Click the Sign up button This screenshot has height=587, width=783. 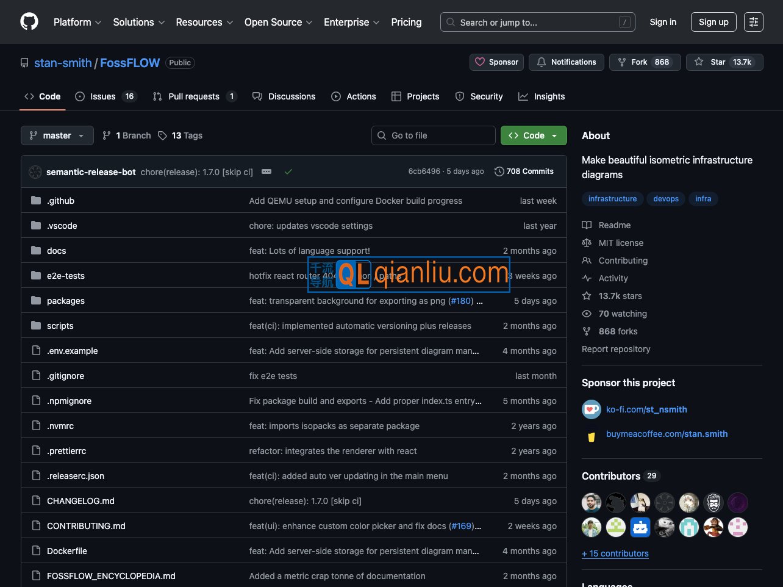[x=713, y=22]
